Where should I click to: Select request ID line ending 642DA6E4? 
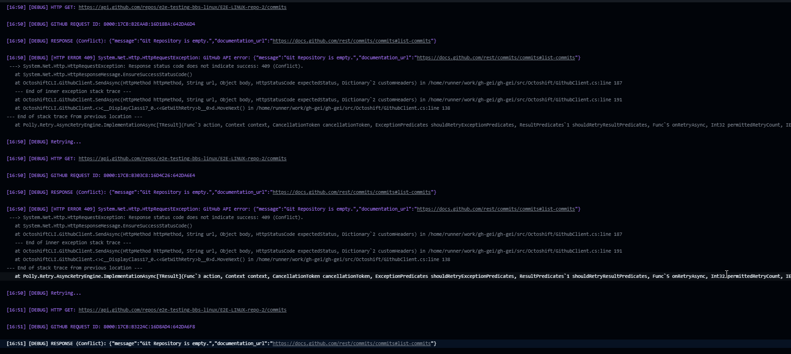pos(101,176)
